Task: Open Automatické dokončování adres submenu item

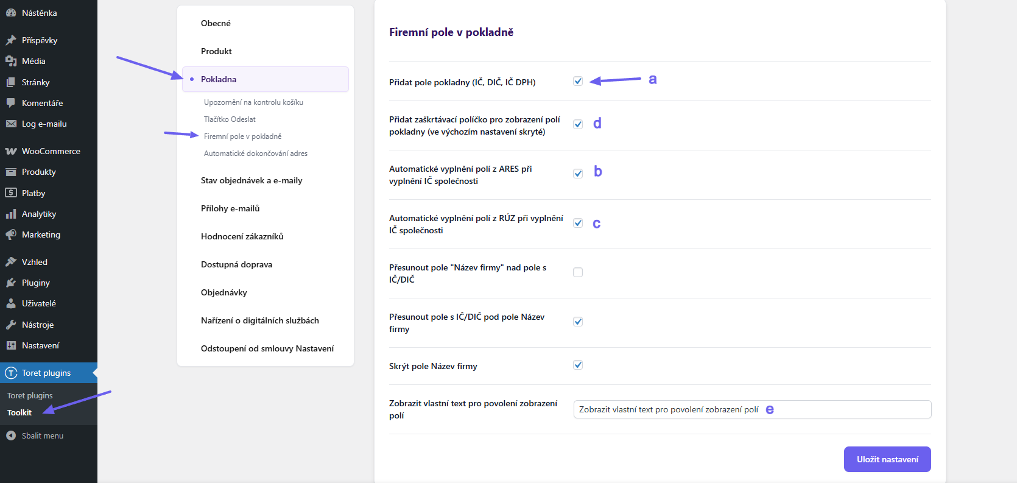Action: coord(256,153)
